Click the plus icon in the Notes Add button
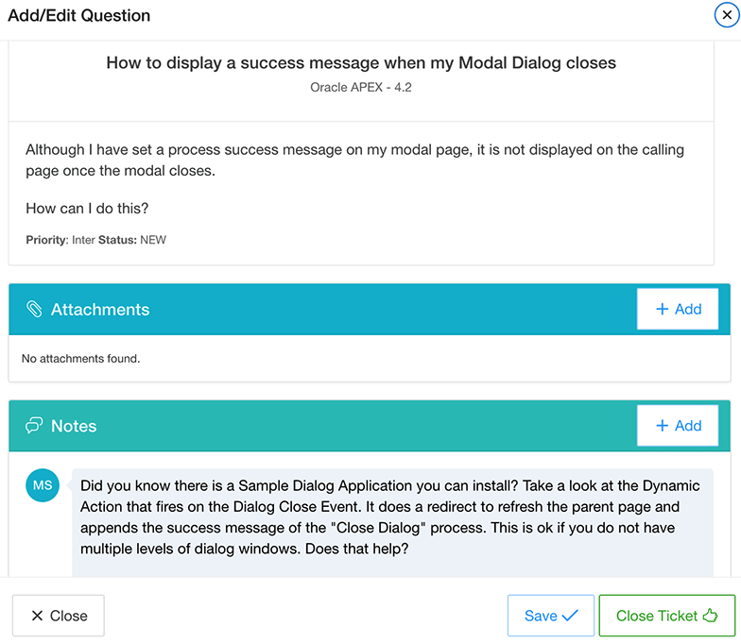Image resolution: width=741 pixels, height=643 pixels. (x=662, y=425)
